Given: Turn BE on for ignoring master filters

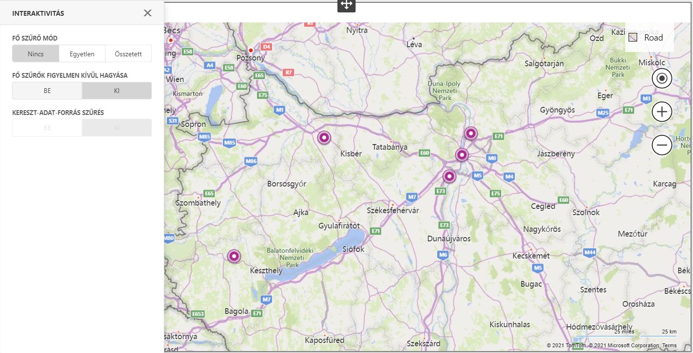Looking at the screenshot, I should pos(47,91).
